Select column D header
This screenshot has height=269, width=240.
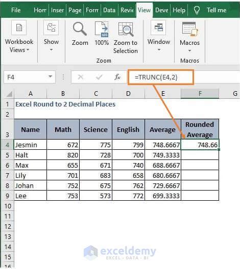coord(128,94)
